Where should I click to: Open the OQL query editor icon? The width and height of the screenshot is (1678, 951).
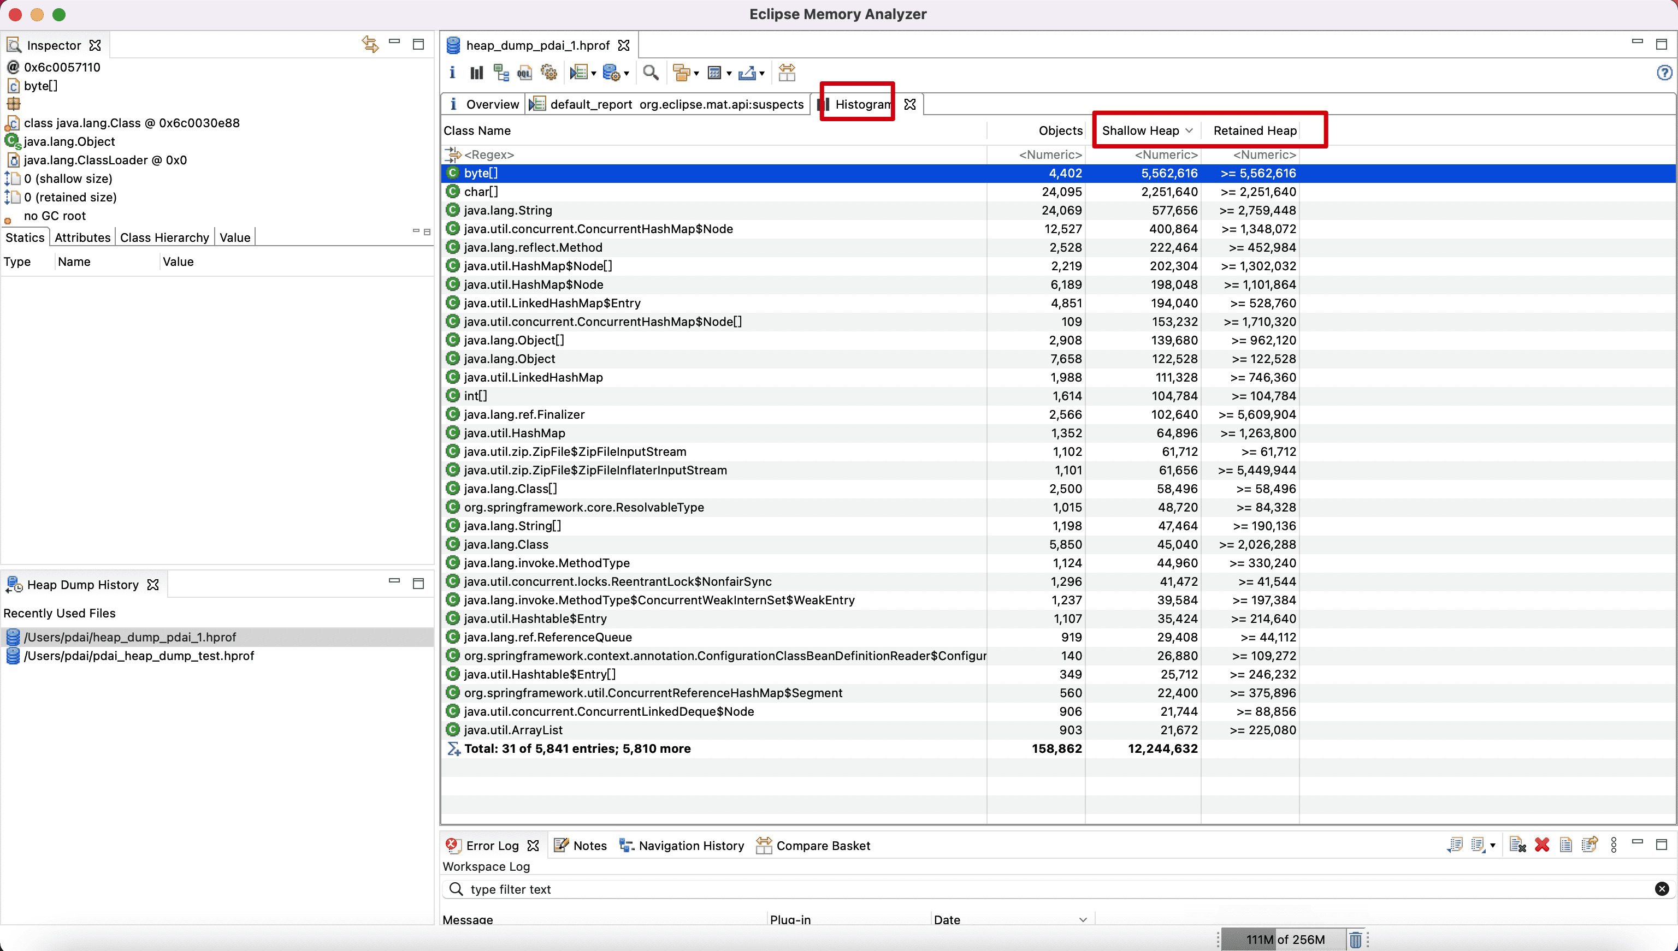[525, 73]
